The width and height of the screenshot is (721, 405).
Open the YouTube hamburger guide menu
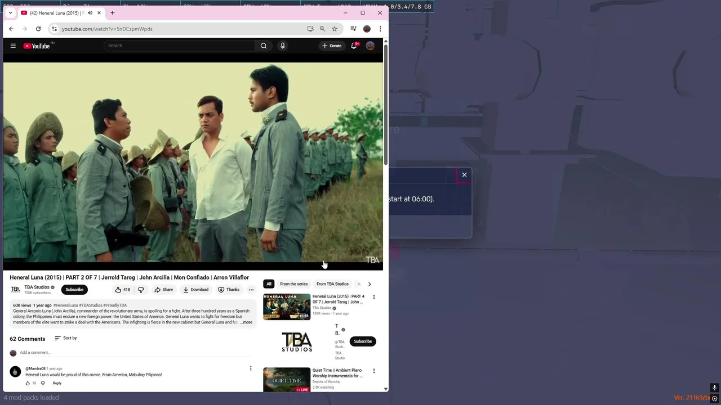[x=13, y=46]
